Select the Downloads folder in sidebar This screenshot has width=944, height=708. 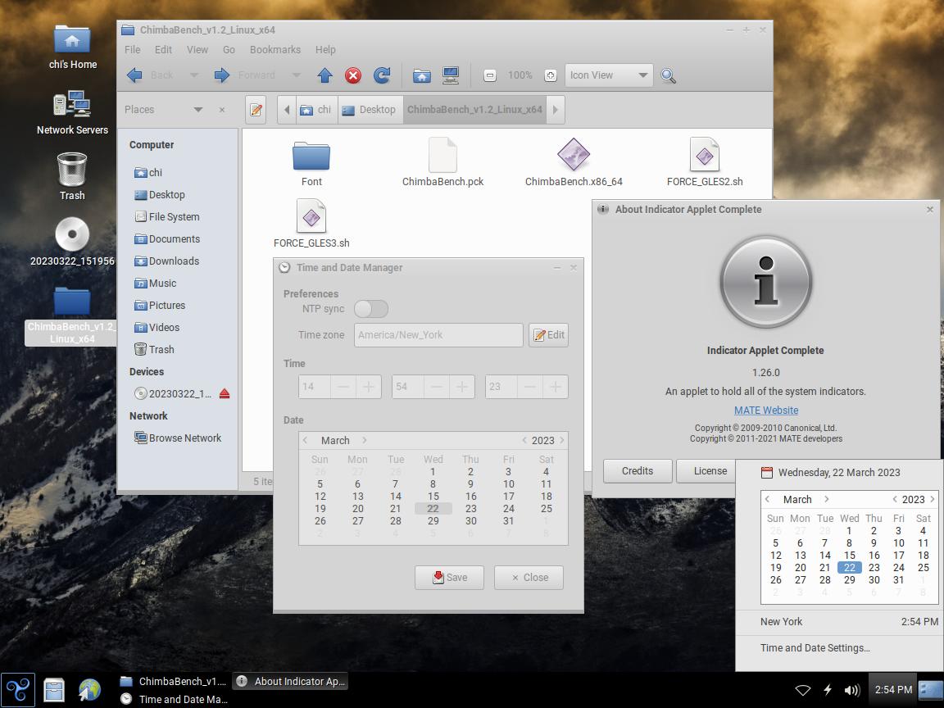(x=174, y=261)
